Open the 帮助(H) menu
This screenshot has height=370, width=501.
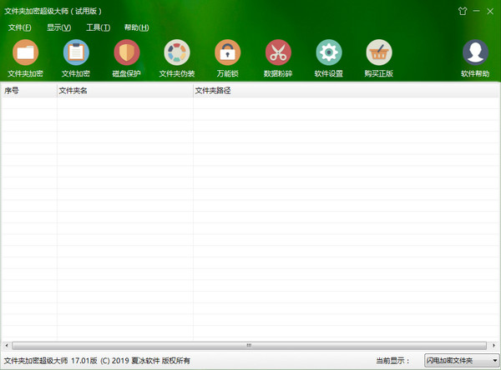136,27
